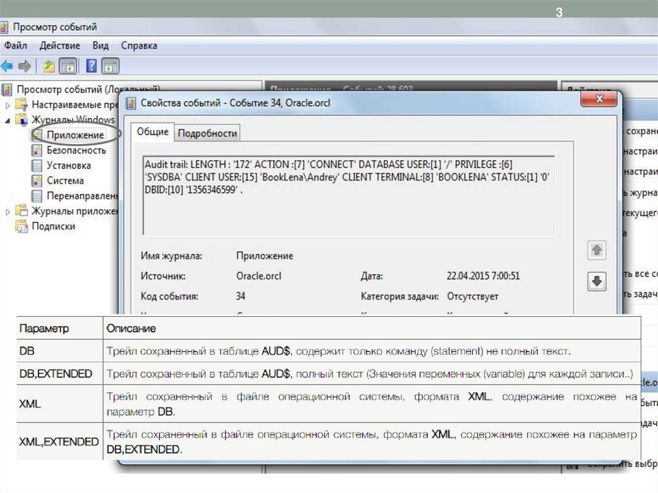The width and height of the screenshot is (658, 493).
Task: Collapse the Журналы Windows tree node
Action: click(8, 120)
